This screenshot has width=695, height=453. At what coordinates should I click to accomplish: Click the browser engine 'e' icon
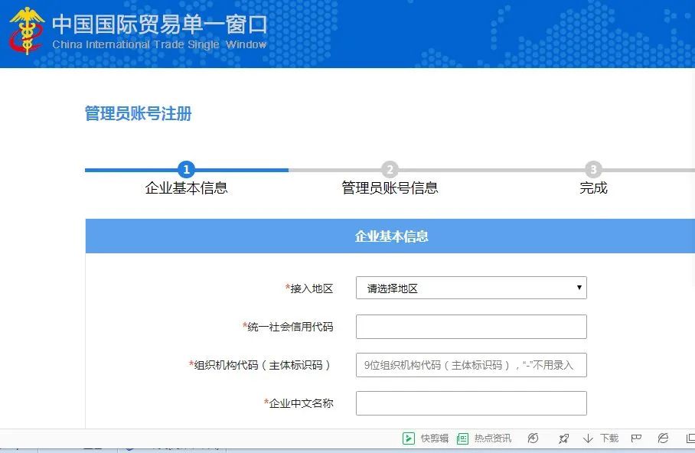point(664,438)
